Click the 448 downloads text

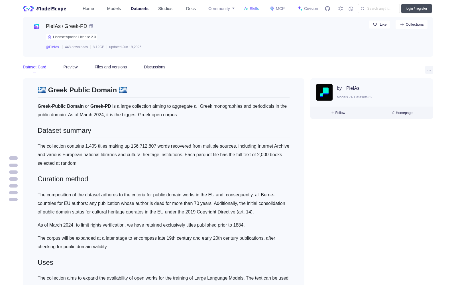[76, 47]
